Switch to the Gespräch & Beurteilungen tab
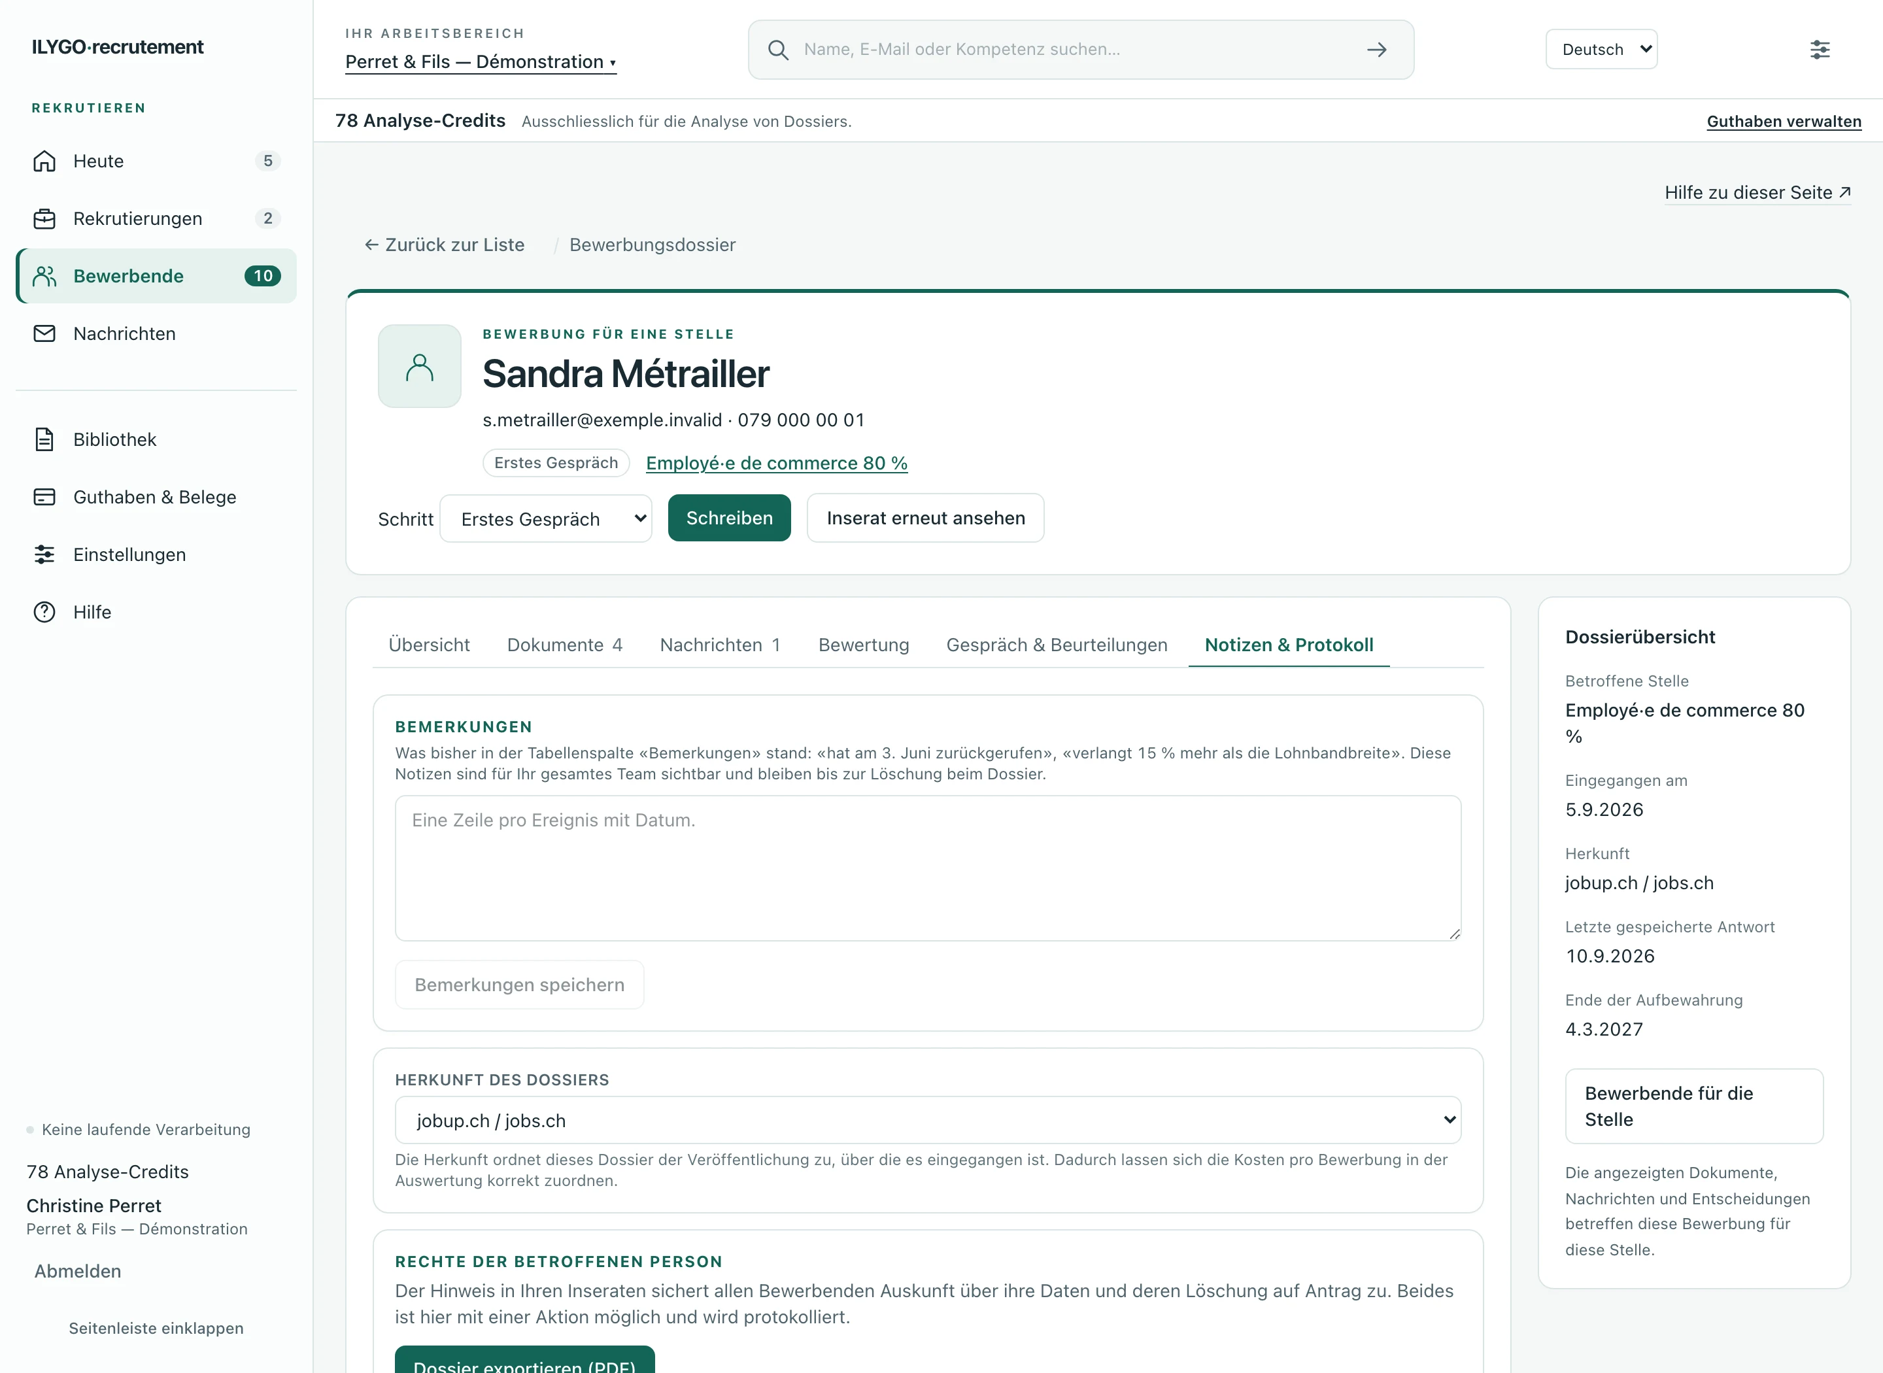This screenshot has width=1883, height=1373. click(1057, 645)
